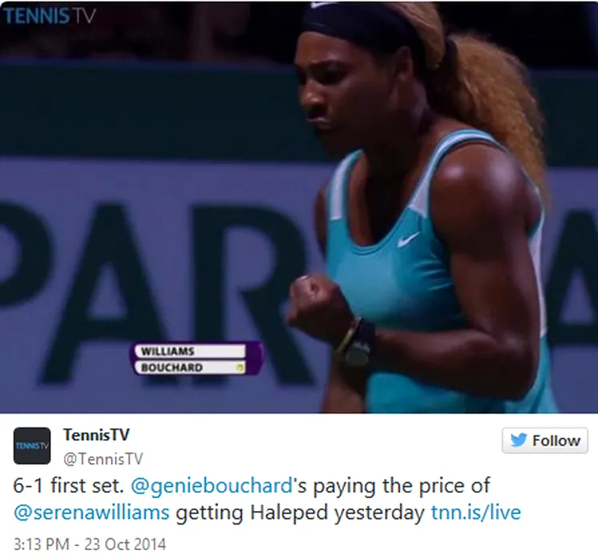Select the WILLIAMS scoreboard row
Screen dimensions: 598x558
(x=189, y=351)
